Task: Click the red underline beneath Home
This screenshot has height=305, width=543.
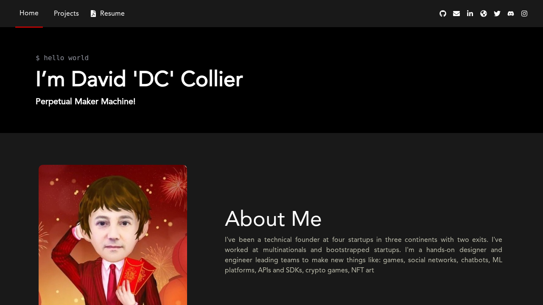Action: point(29,27)
